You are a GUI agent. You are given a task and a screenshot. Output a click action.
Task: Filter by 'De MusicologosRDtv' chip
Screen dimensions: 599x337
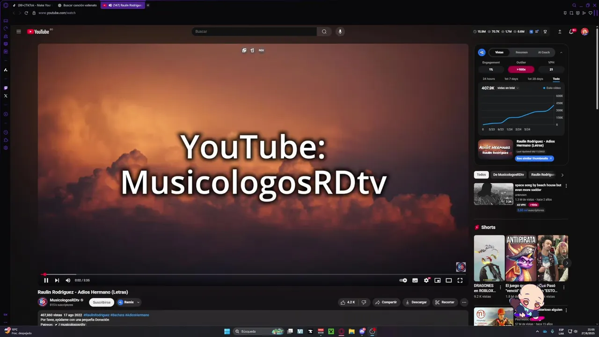click(x=509, y=175)
